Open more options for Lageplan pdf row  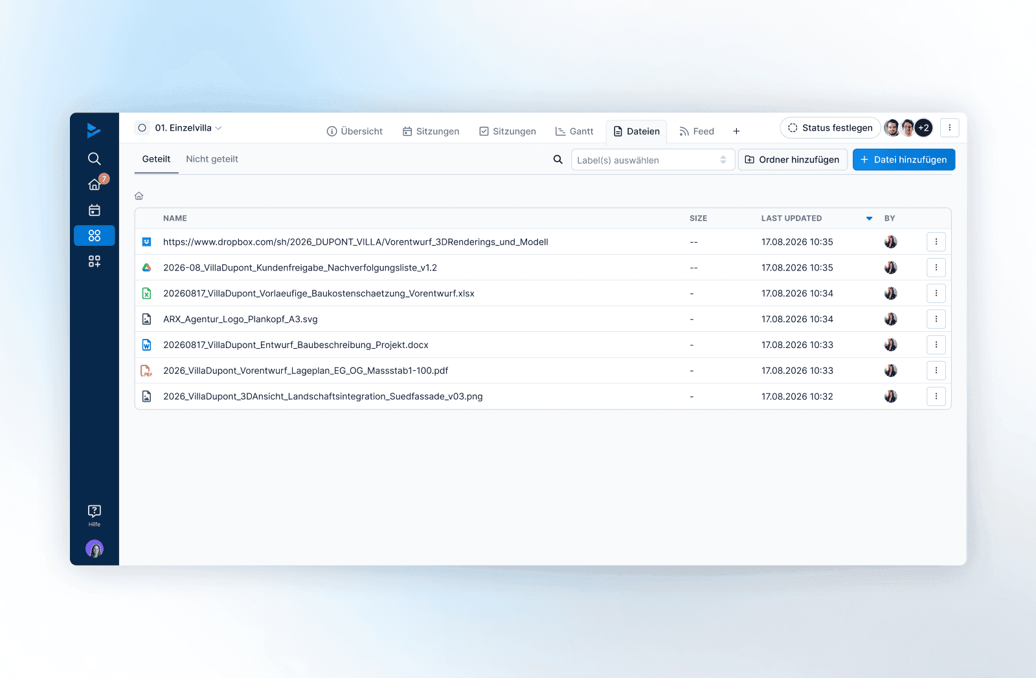[x=936, y=371]
